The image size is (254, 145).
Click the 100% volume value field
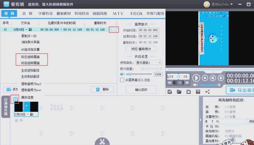click(158, 74)
